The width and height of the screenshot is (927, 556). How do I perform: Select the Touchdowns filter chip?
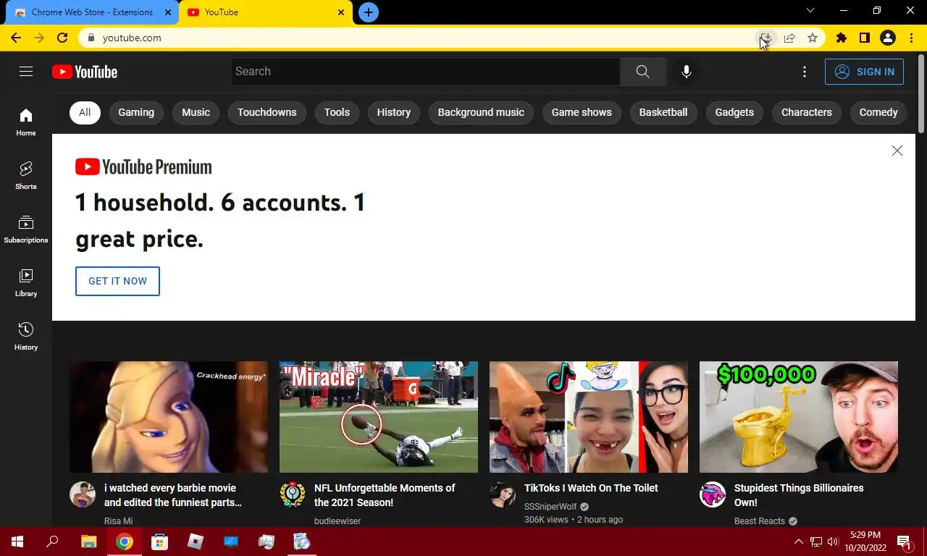pos(267,112)
